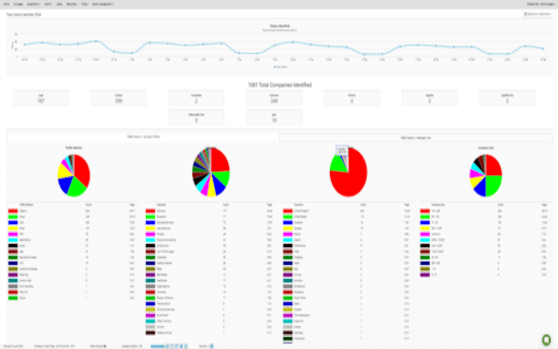Toggle the visitors series legend under line chart
The width and height of the screenshot is (558, 349).
(281, 66)
